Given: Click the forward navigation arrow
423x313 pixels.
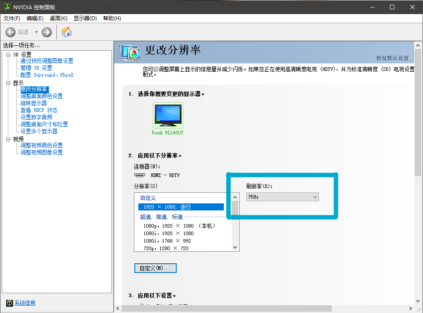Looking at the screenshot, I should click(46, 32).
